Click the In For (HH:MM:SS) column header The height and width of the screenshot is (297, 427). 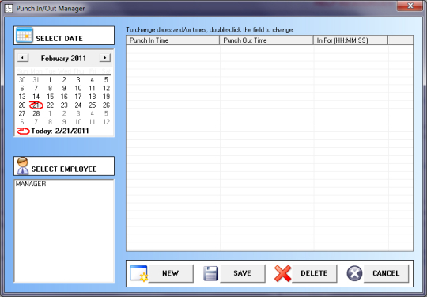tap(351, 40)
